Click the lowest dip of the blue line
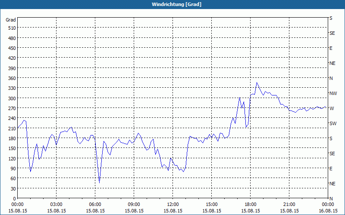The height and width of the screenshot is (215, 345). point(99,183)
